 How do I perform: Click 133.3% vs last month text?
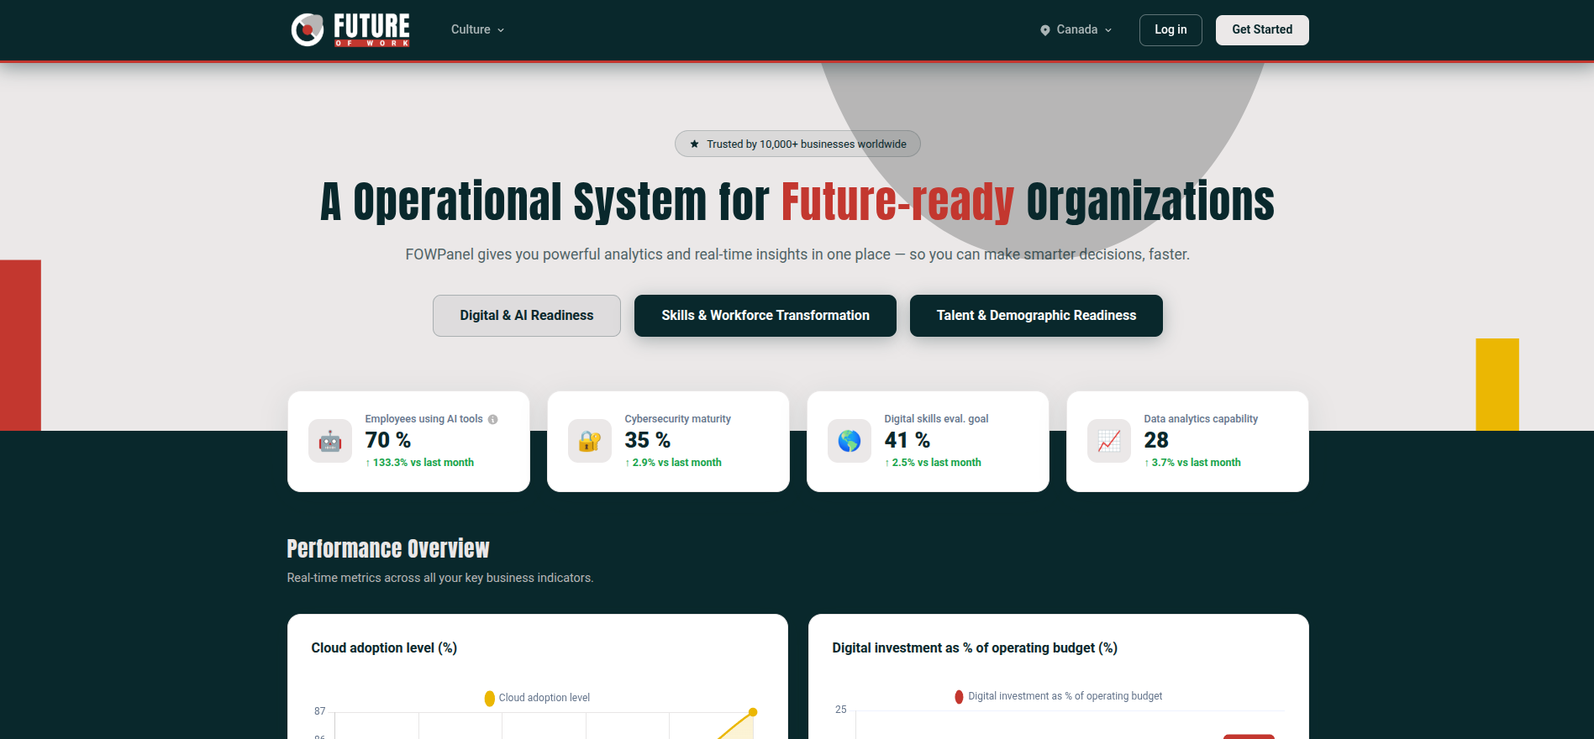pos(419,463)
